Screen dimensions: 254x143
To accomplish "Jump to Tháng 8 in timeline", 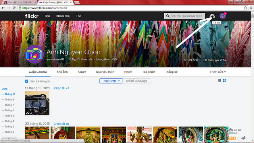I will click(9, 99).
